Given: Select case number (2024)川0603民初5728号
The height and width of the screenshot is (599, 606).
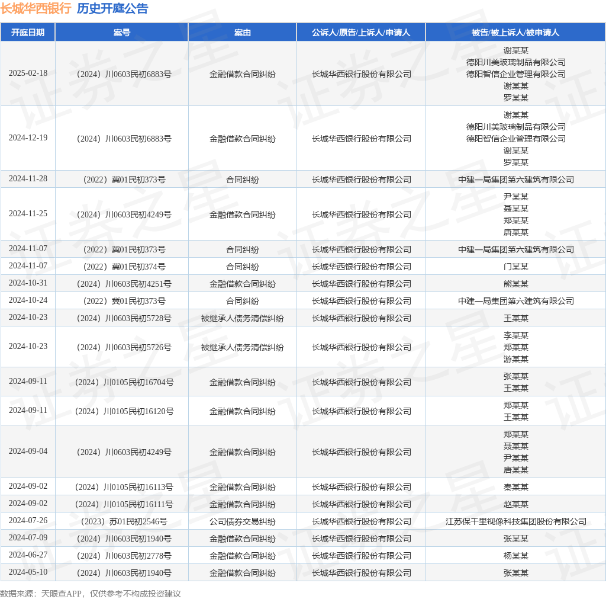Looking at the screenshot, I should [x=124, y=318].
